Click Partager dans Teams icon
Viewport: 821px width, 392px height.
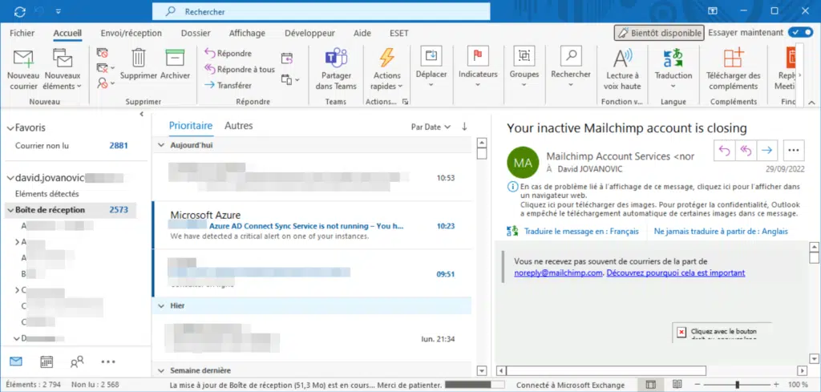(x=336, y=57)
